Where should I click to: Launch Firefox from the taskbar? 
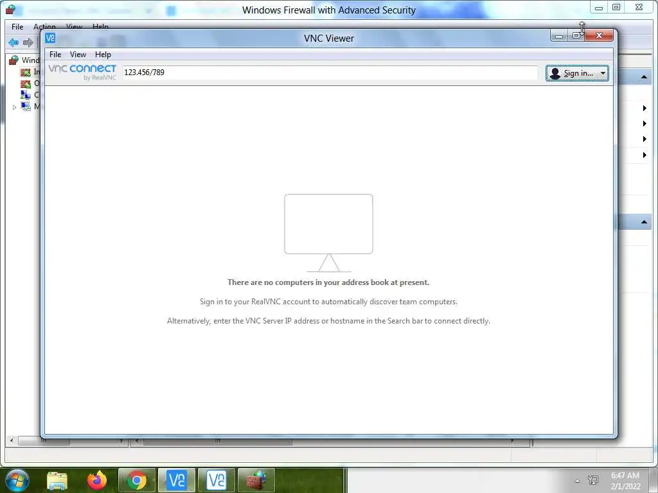point(97,480)
